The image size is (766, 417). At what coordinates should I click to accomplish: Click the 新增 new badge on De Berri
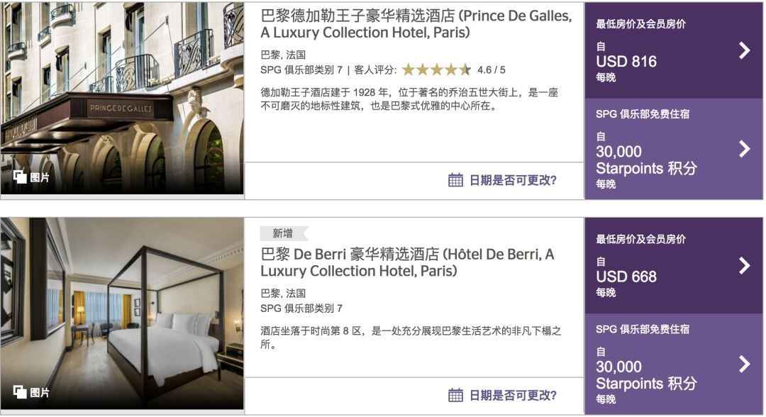tap(284, 233)
